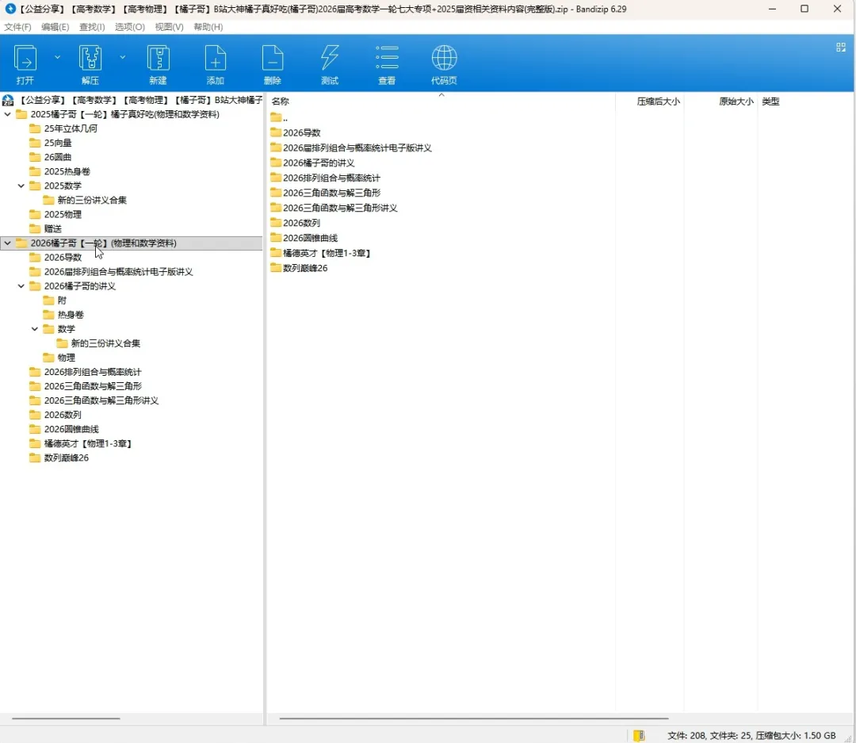This screenshot has height=743, width=856.
Task: Select 2026圆锥曲线 in file list
Action: 304,238
